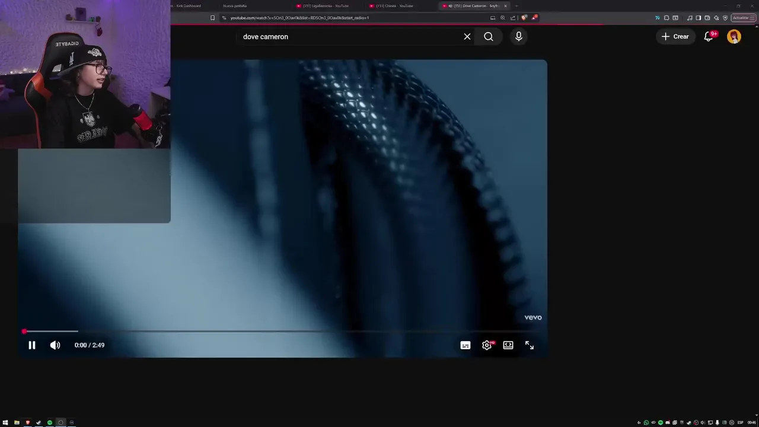759x427 pixels.
Task: Open the ESP language indicator
Action: pos(740,423)
